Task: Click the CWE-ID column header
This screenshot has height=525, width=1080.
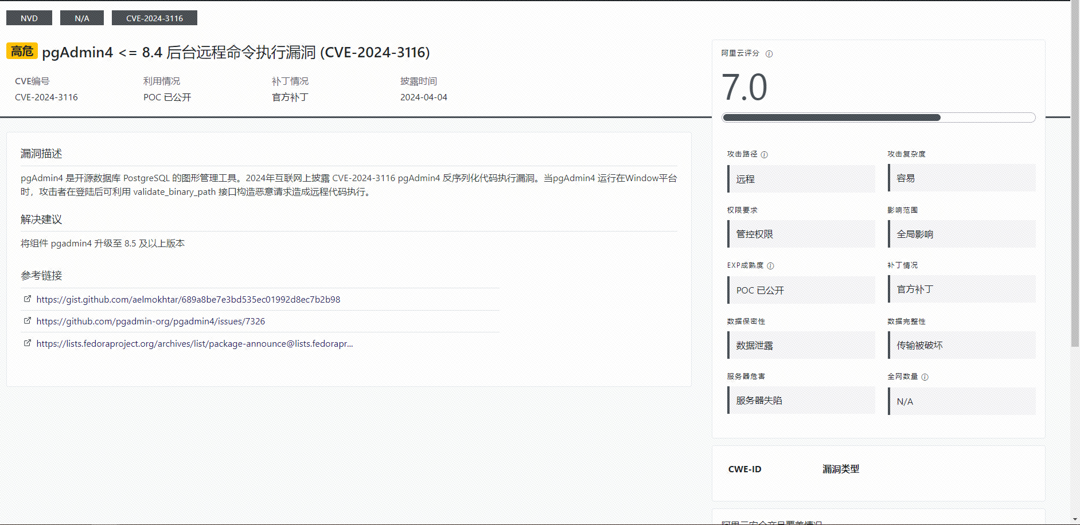Action: (x=744, y=469)
